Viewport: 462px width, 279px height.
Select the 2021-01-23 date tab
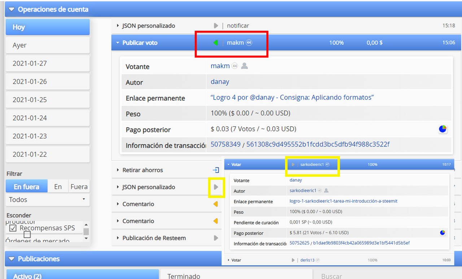pyautogui.click(x=48, y=136)
